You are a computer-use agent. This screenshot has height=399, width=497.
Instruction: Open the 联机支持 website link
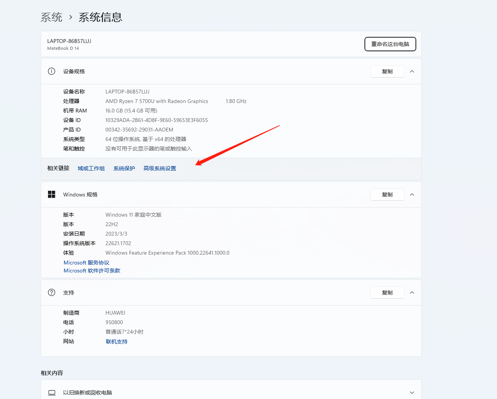click(117, 342)
